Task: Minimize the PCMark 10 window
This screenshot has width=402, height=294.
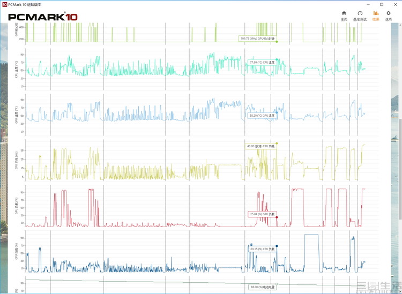Action: coord(368,4)
